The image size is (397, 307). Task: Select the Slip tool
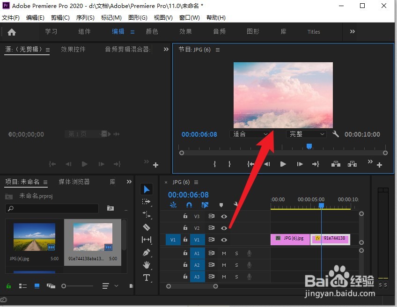click(x=147, y=240)
